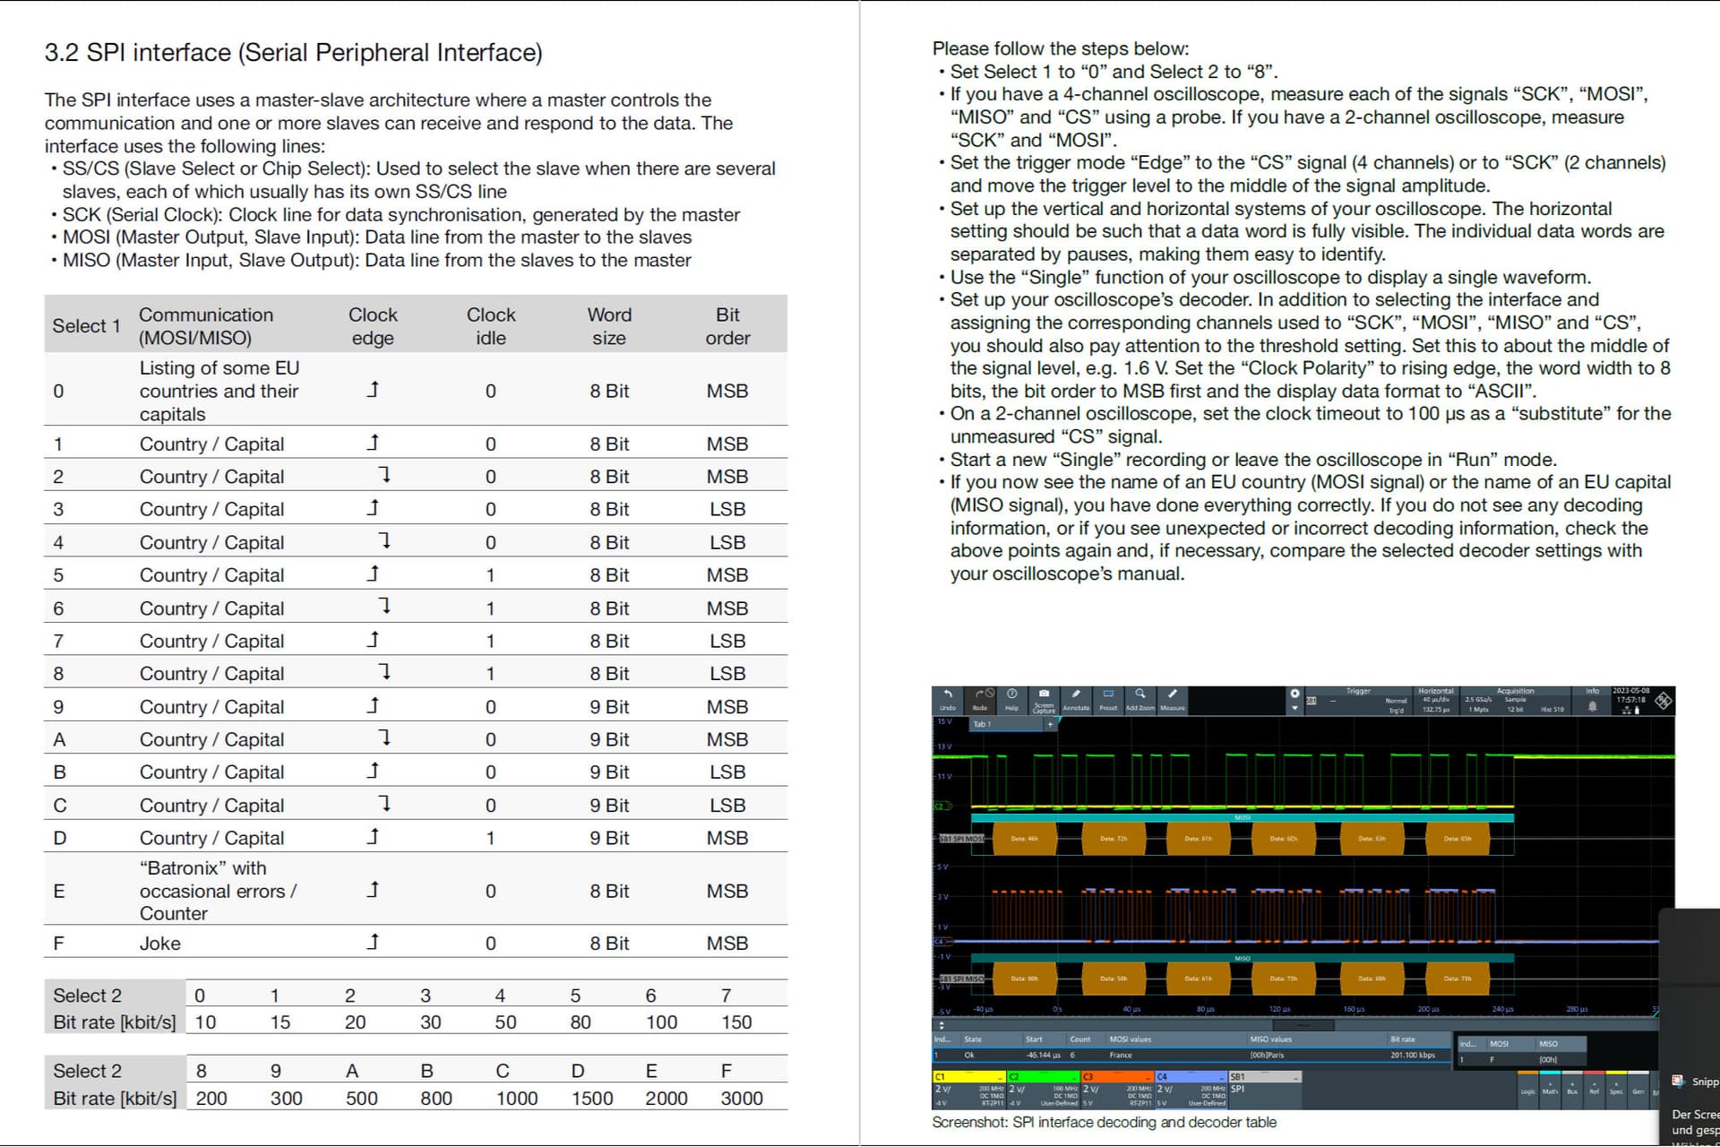Add a new tab with plus button

click(x=1050, y=724)
